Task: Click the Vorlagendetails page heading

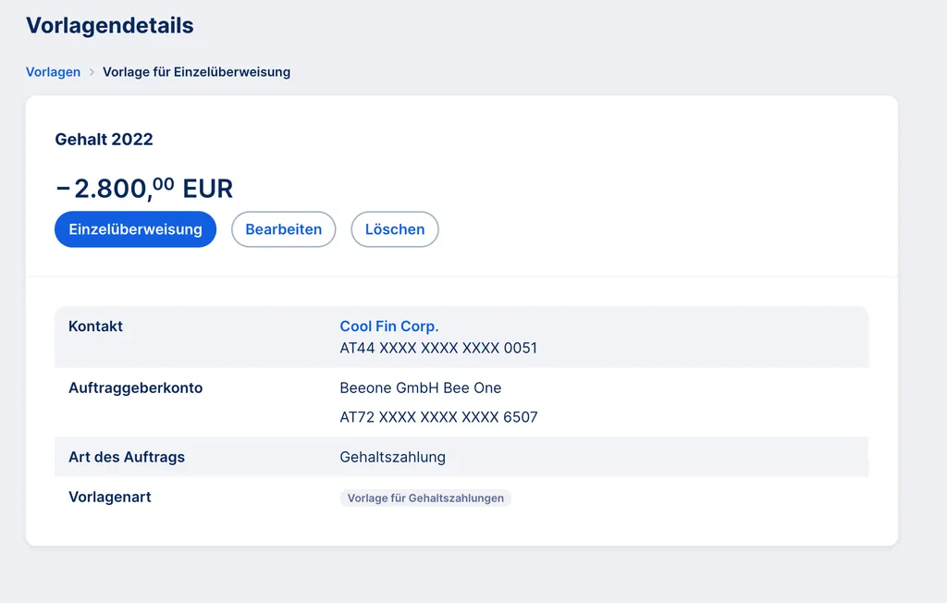Action: coord(110,26)
